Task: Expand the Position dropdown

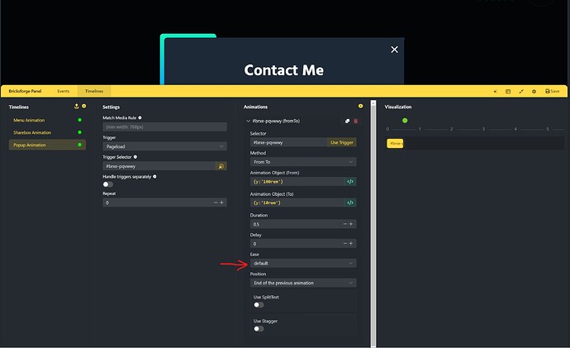Action: tap(303, 283)
